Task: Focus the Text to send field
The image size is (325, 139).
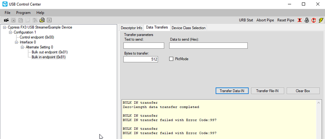Action: 144,46
